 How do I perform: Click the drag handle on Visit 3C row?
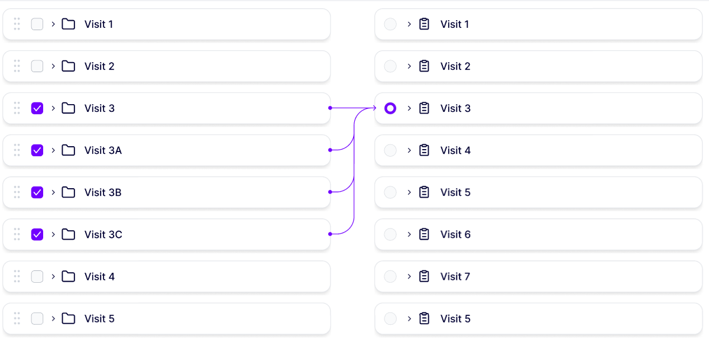[17, 234]
